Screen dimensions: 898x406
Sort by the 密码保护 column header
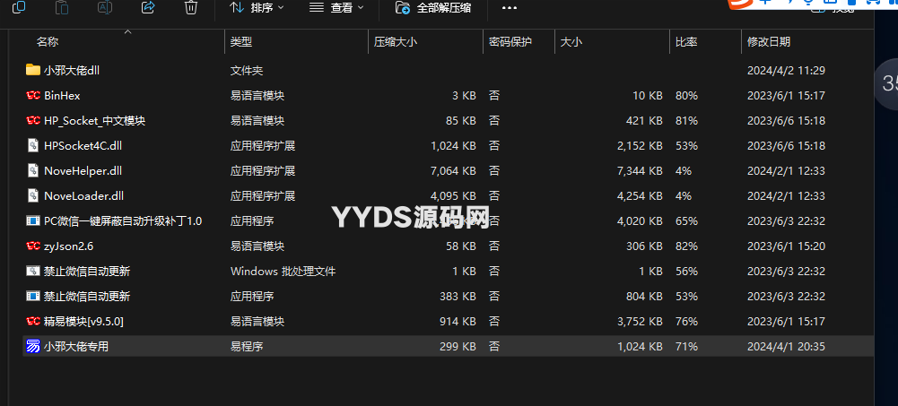point(510,42)
